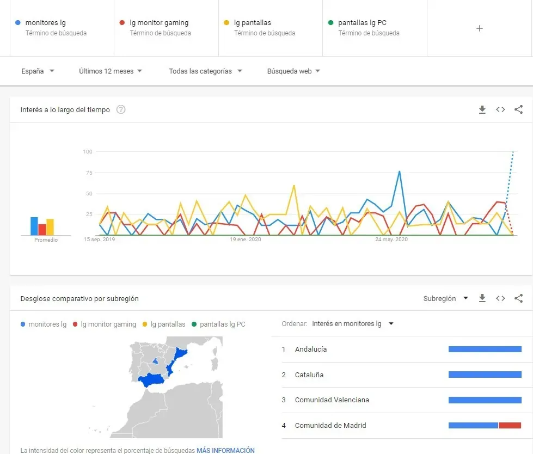This screenshot has width=533, height=454.
Task: Select Cataluña region on the Spain map
Action: pos(180,354)
